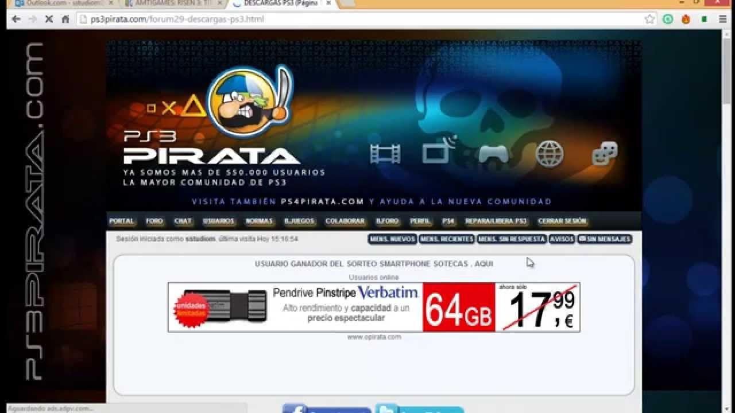The image size is (735, 413).
Task: Bookmark this page with the star icon
Action: [649, 19]
